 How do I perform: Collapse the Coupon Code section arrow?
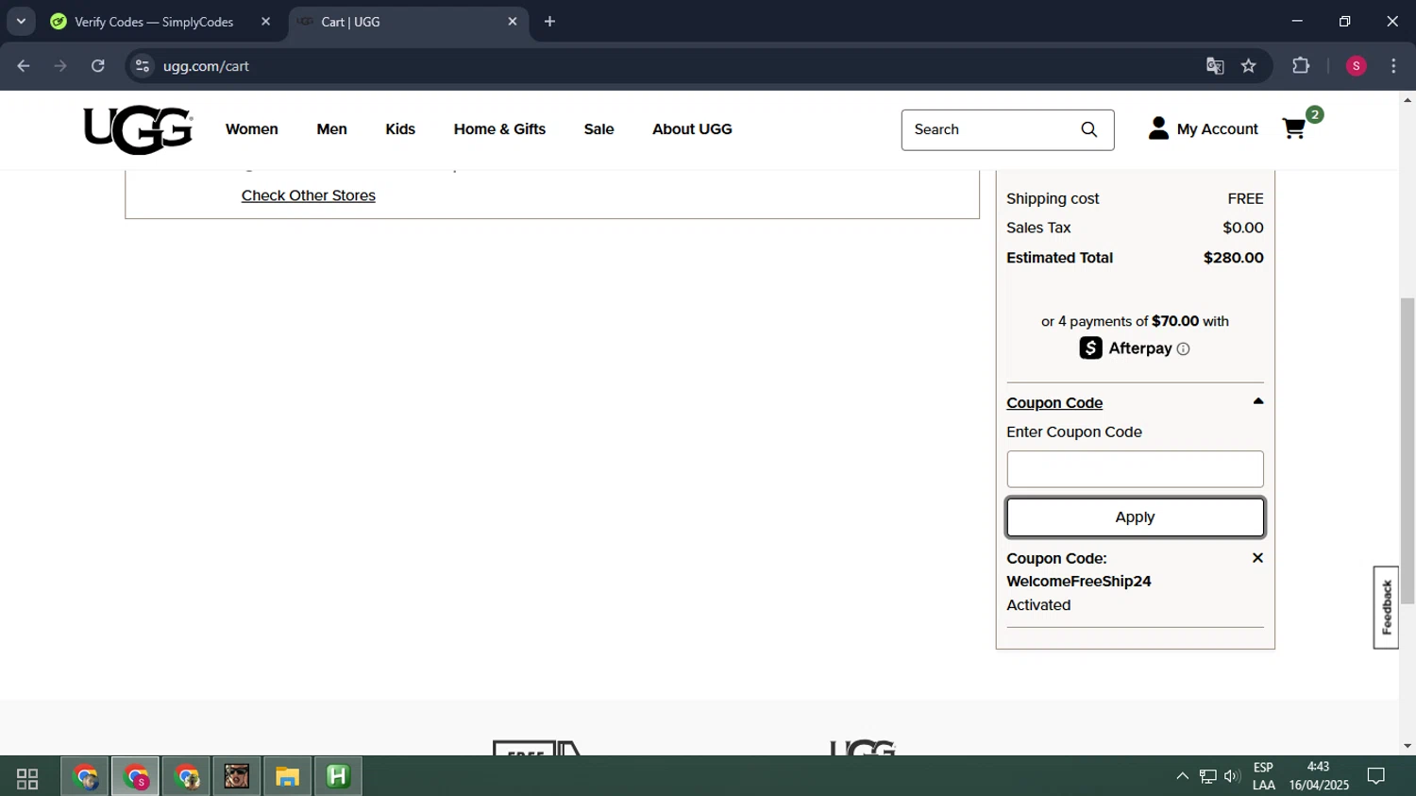tap(1257, 401)
